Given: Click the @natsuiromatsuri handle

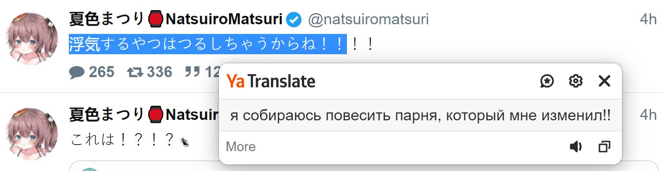Looking at the screenshot, I should click(x=368, y=20).
